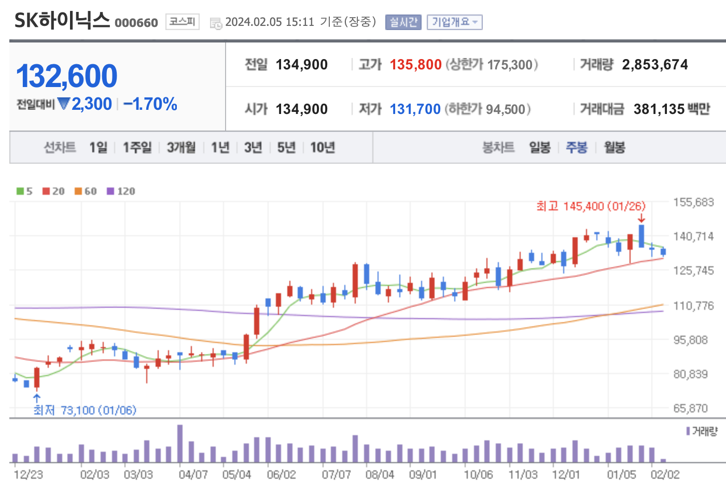Click the 선차트 label
The width and height of the screenshot is (726, 488).
click(x=60, y=148)
